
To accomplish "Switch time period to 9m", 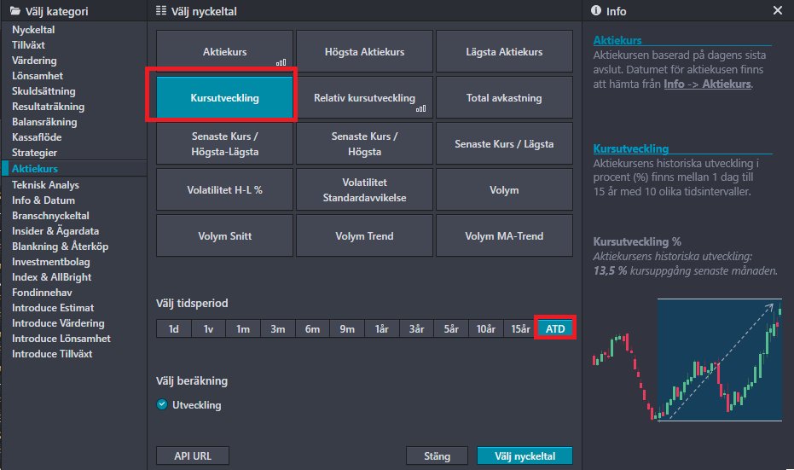I will pyautogui.click(x=347, y=328).
